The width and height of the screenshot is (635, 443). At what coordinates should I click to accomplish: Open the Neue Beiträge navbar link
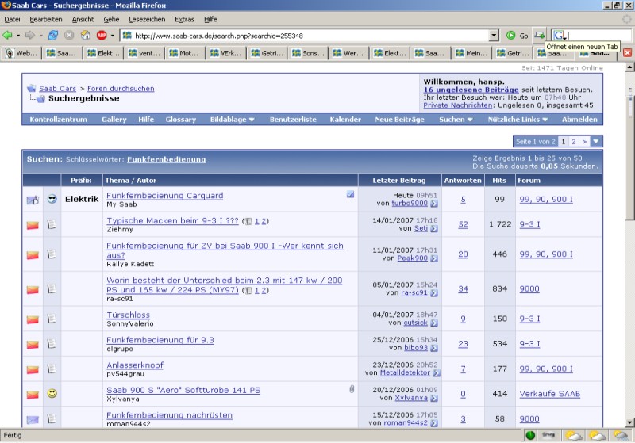click(399, 120)
